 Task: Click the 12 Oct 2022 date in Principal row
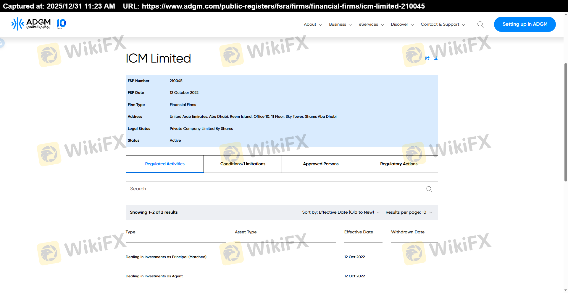pos(354,257)
